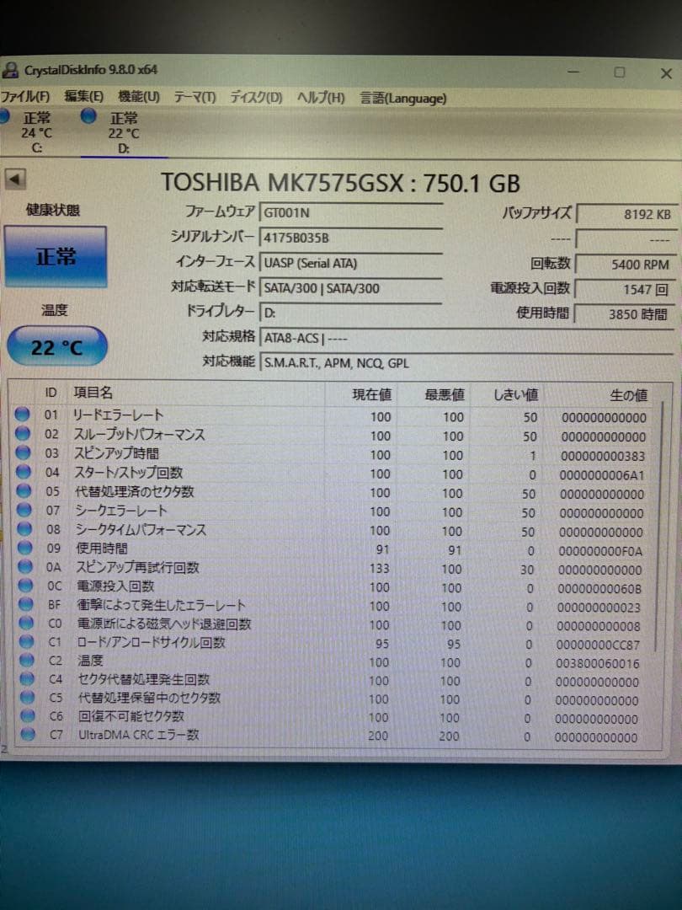Click the status icon for attribute 04
Image resolution: width=682 pixels, height=910 pixels.
[24, 472]
